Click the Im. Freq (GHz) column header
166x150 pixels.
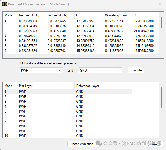point(60,15)
